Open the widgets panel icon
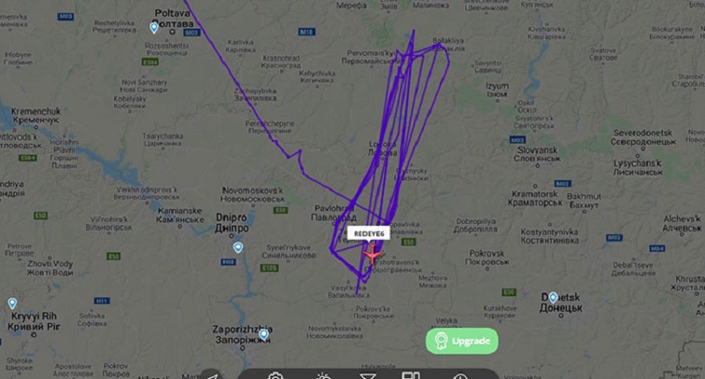This screenshot has width=705, height=379. pyautogui.click(x=411, y=376)
